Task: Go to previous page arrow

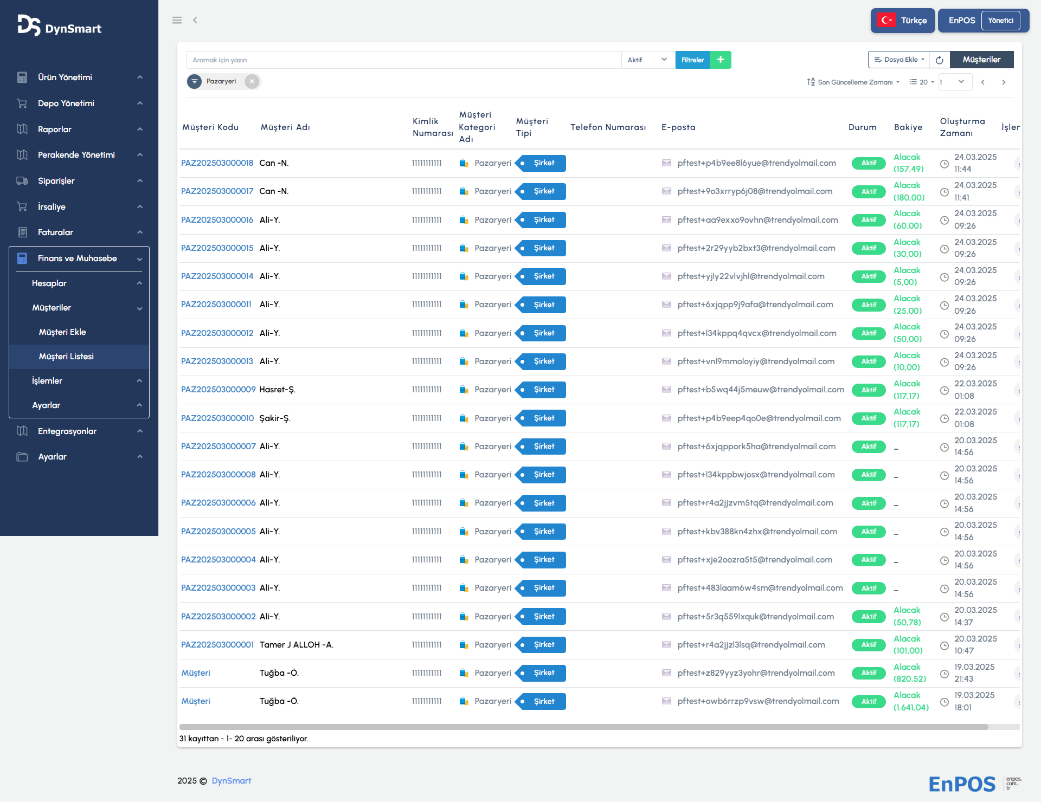Action: coord(982,82)
